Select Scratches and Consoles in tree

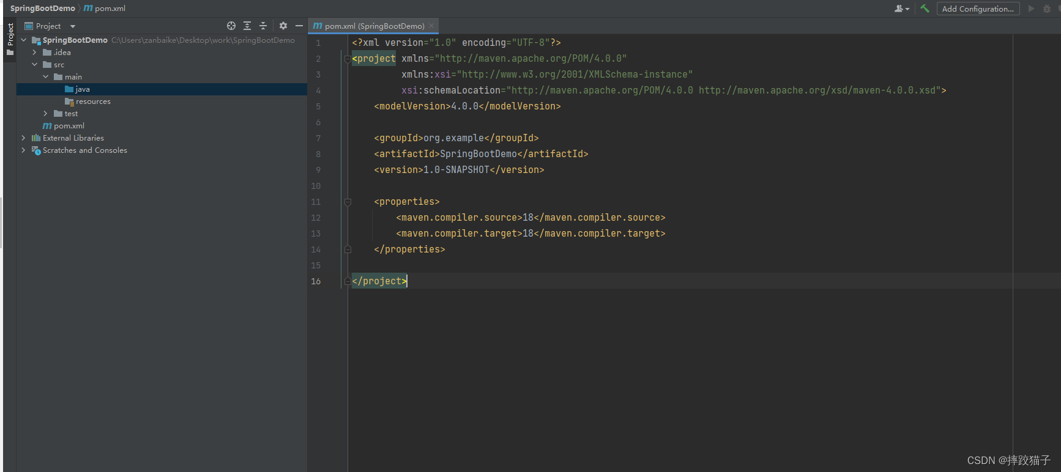(x=162, y=150)
